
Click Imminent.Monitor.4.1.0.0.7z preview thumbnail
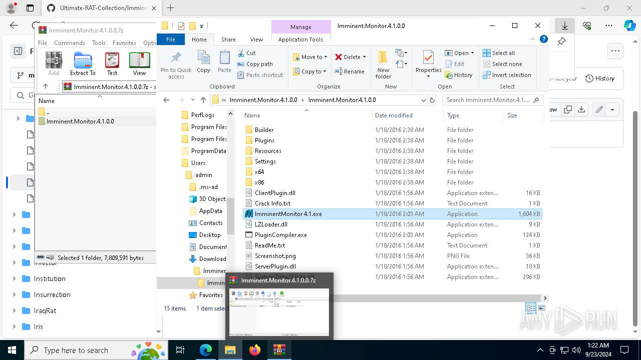click(x=279, y=312)
